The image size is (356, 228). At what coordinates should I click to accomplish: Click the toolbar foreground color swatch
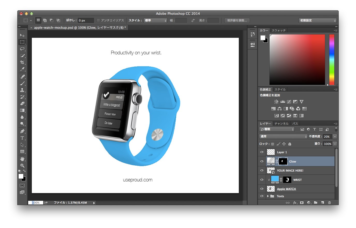click(x=21, y=176)
